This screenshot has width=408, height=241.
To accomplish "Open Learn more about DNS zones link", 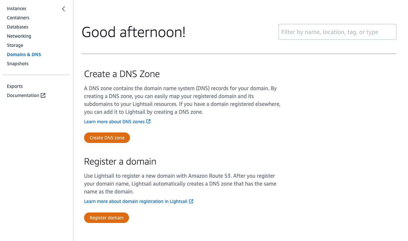I will pyautogui.click(x=114, y=122).
